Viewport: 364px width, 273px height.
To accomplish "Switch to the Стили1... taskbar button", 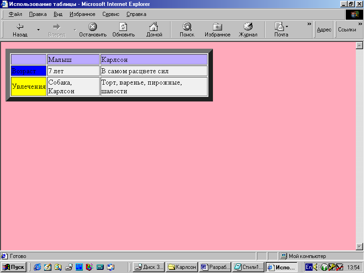I will [248, 267].
